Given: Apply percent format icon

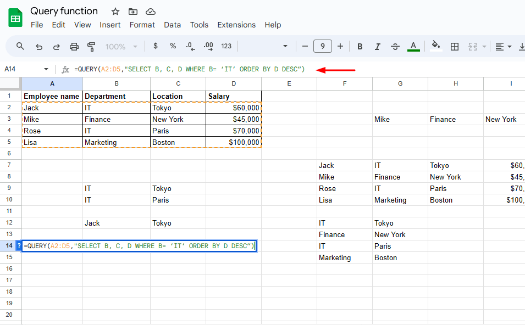Looking at the screenshot, I should pos(173,46).
